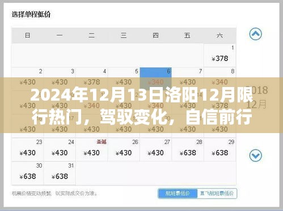Click the 二 weekday header
The height and width of the screenshot is (211, 283).
coord(92,35)
